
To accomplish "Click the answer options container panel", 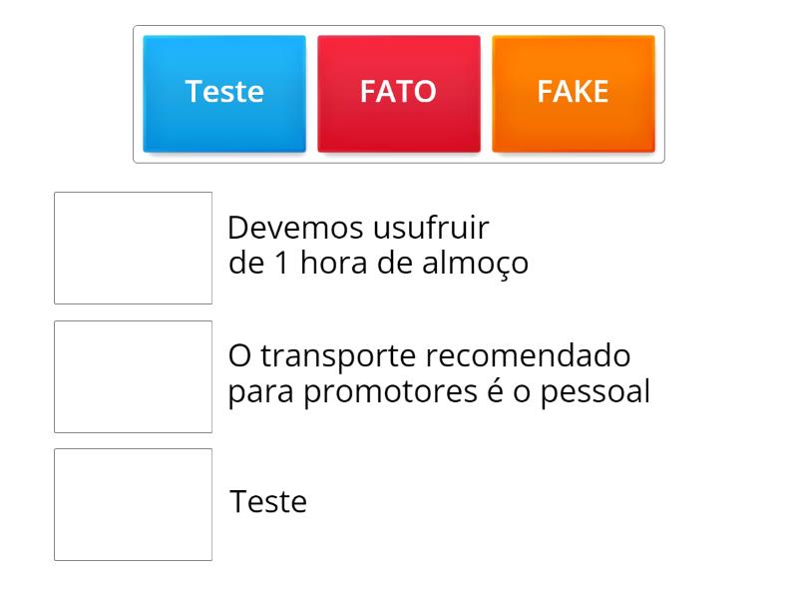I will click(x=399, y=92).
